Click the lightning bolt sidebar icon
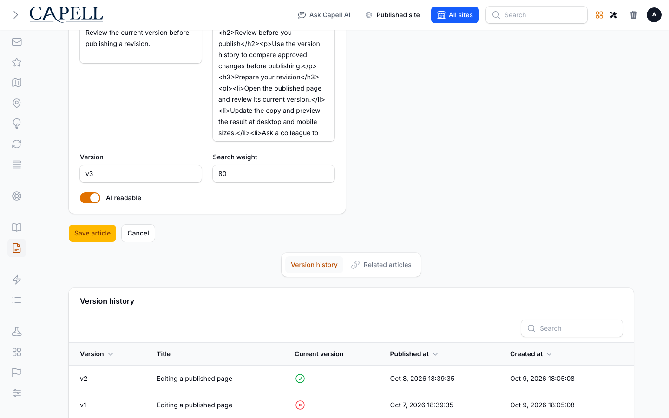Viewport: 669px width, 418px height. click(x=17, y=280)
